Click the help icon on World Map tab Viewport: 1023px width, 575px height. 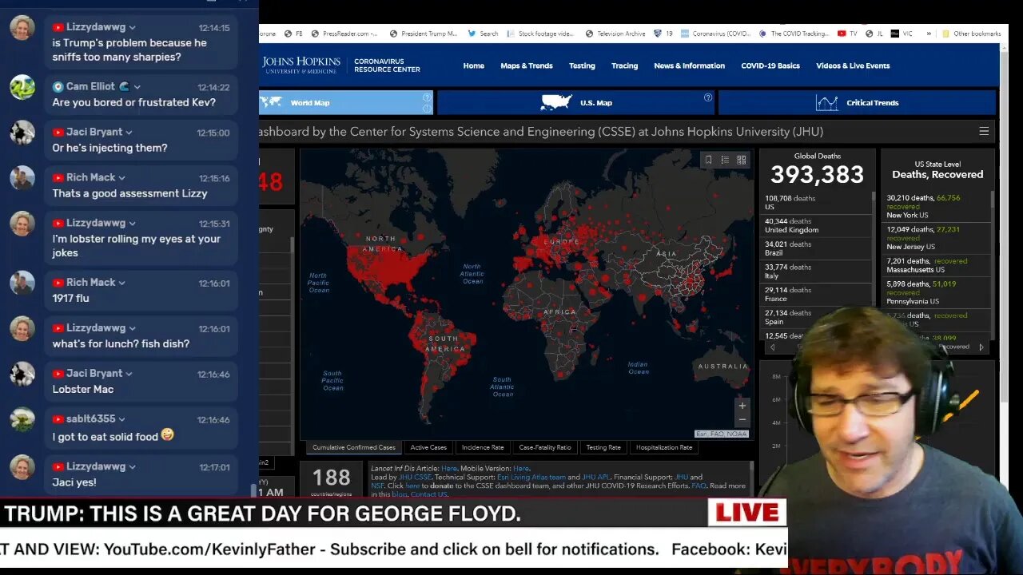coord(427,97)
